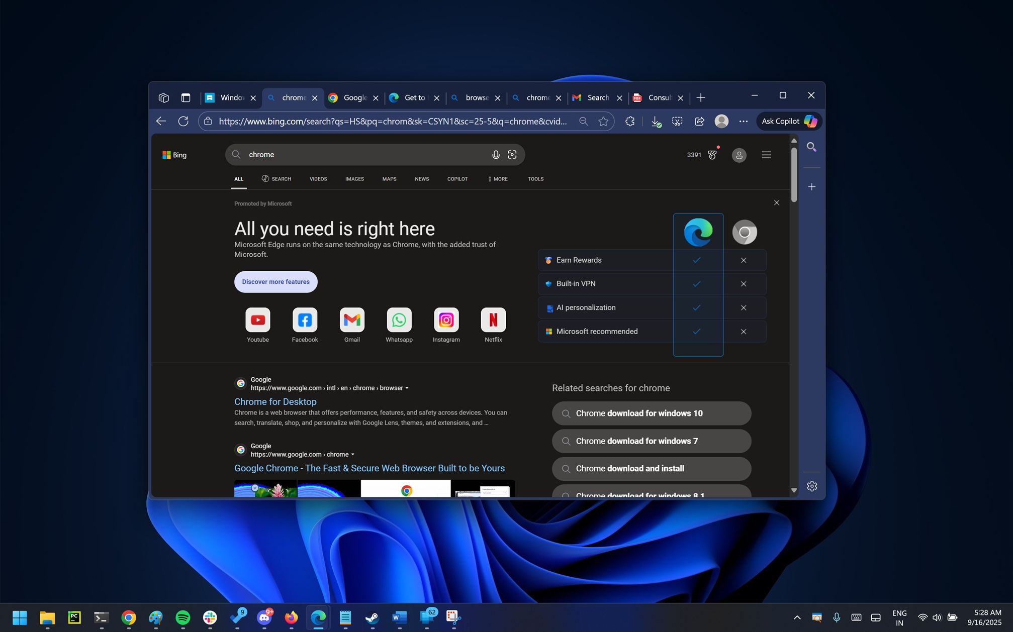Show hidden tray icons with the chevron
This screenshot has height=632, width=1013.
pyautogui.click(x=797, y=617)
